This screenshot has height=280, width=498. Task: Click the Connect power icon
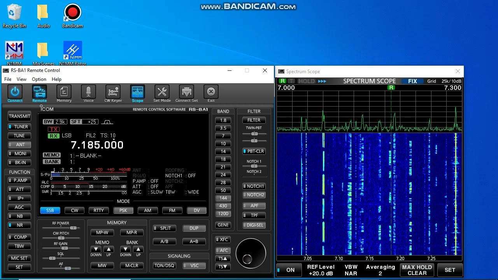tap(15, 92)
